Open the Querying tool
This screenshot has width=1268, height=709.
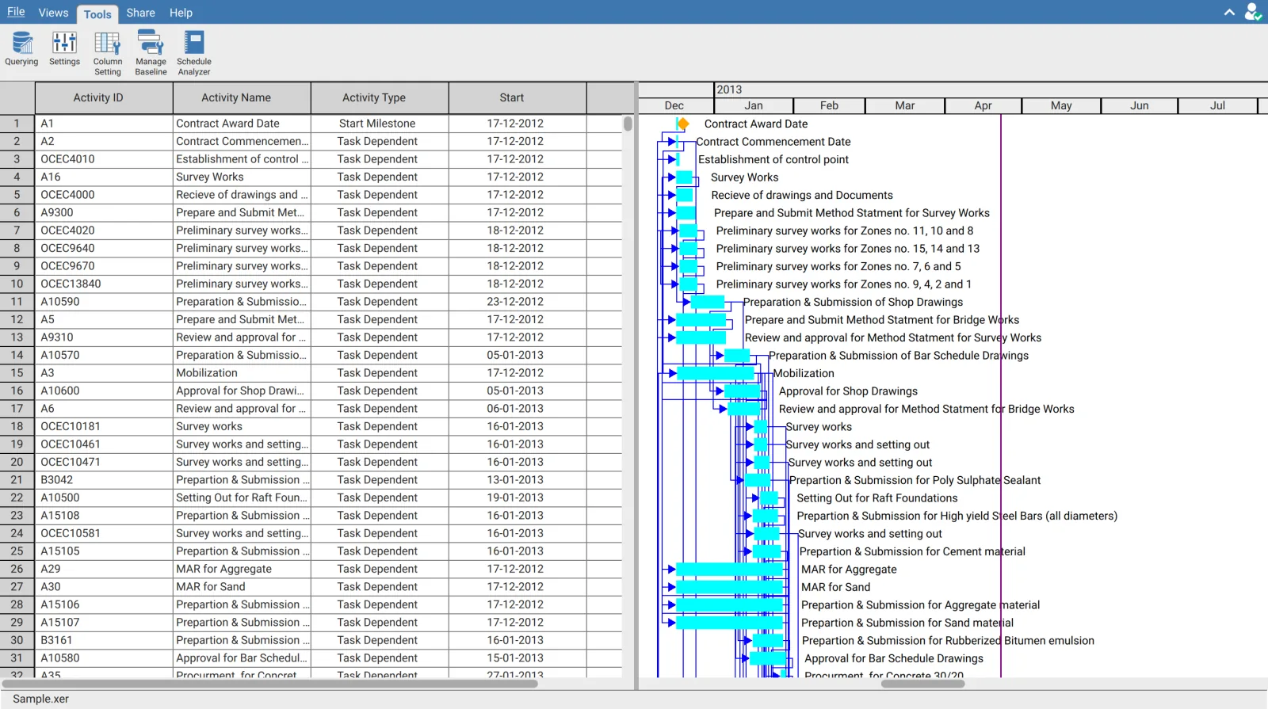click(x=21, y=49)
